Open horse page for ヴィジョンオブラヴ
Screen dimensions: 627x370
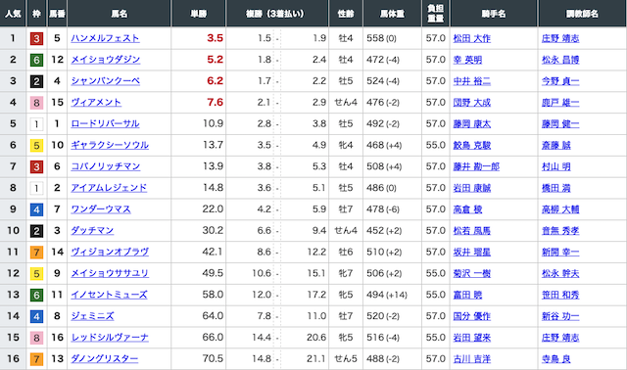[110, 252]
